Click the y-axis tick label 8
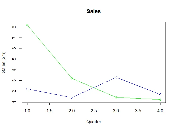The height and width of the screenshot is (130, 177). [x=13, y=27]
